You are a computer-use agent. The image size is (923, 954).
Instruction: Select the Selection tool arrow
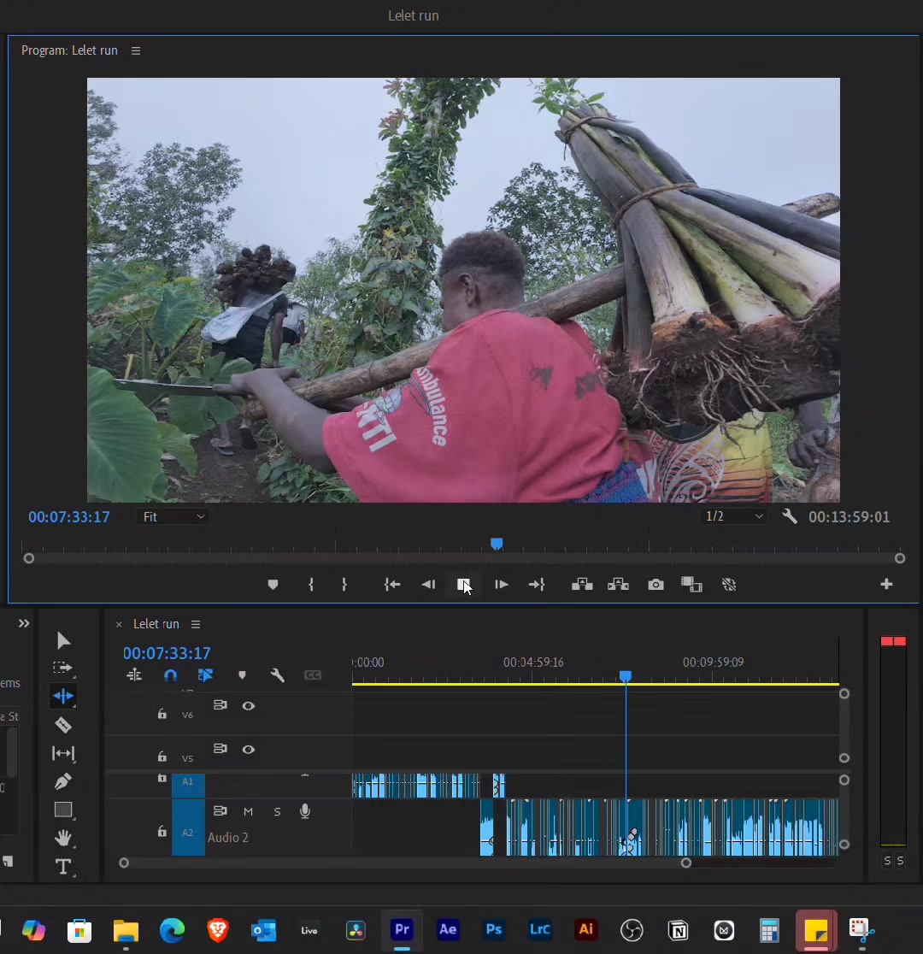click(63, 640)
